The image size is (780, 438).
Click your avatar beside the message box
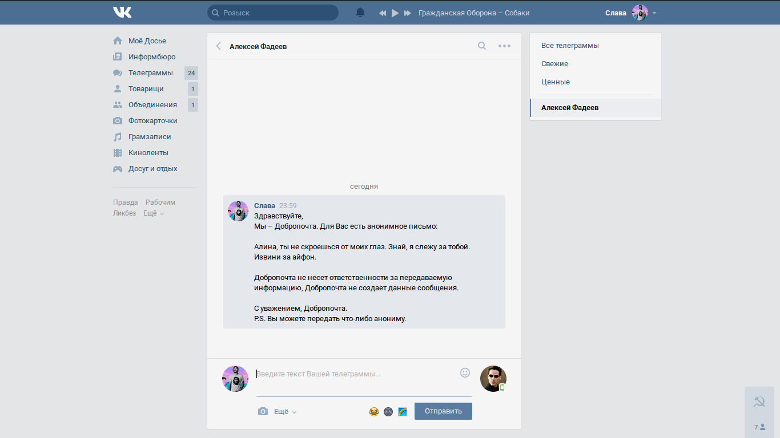(235, 379)
